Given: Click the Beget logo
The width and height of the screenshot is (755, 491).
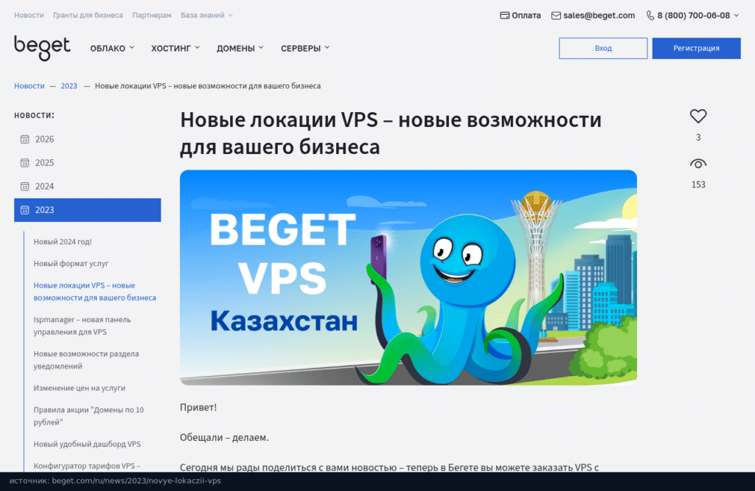Looking at the screenshot, I should point(42,48).
